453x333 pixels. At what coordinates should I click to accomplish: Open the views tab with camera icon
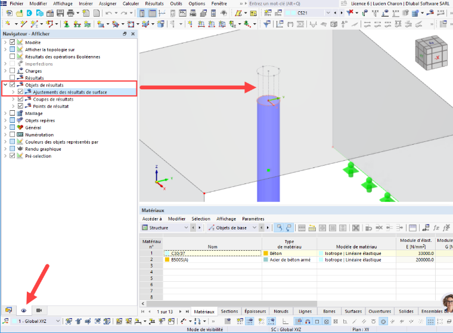coord(39,310)
